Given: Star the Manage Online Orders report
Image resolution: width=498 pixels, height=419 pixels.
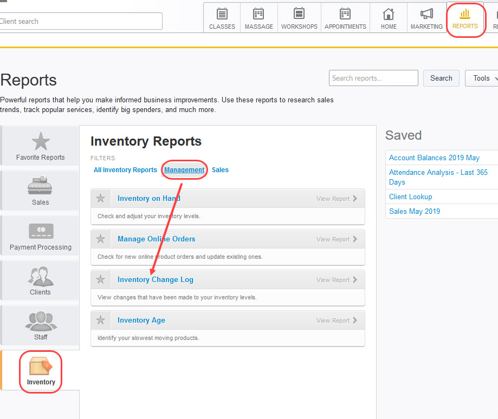Looking at the screenshot, I should pyautogui.click(x=100, y=239).
